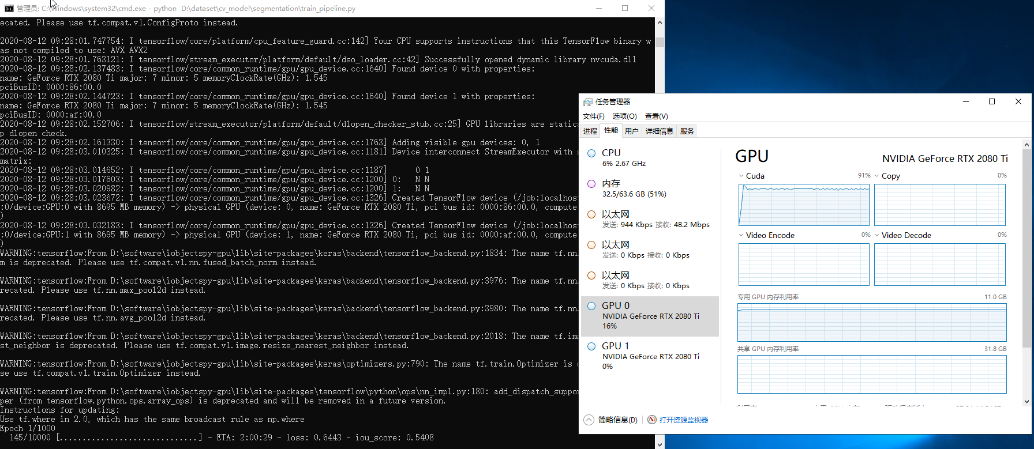The width and height of the screenshot is (1034, 449).
Task: Switch to the 进程 tab
Action: pyautogui.click(x=590, y=131)
